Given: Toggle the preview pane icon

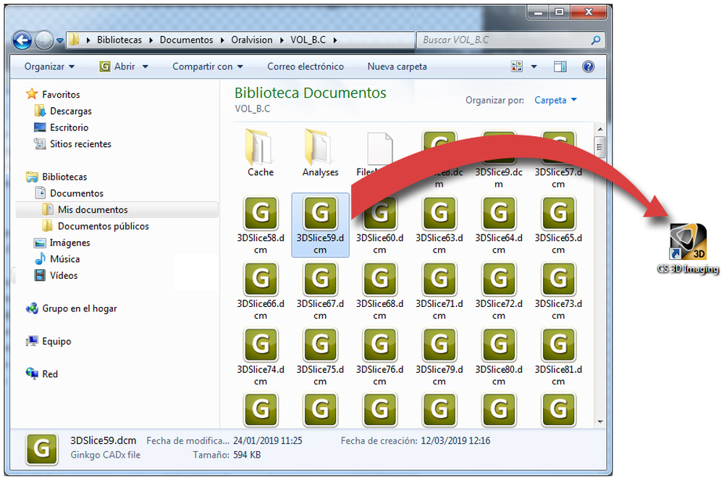Looking at the screenshot, I should click(560, 67).
